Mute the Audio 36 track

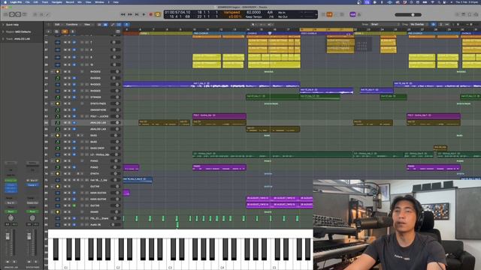(x=65, y=225)
